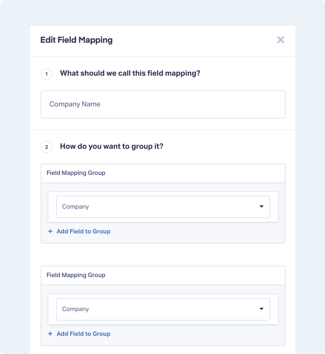Click the X dismiss icon at top right
This screenshot has height=354, width=325.
click(x=281, y=40)
